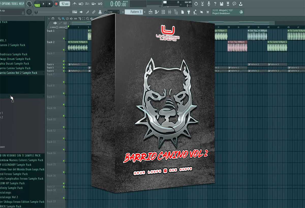Select the playlist Draw pencil tool
The image size is (305, 208).
(59, 19)
